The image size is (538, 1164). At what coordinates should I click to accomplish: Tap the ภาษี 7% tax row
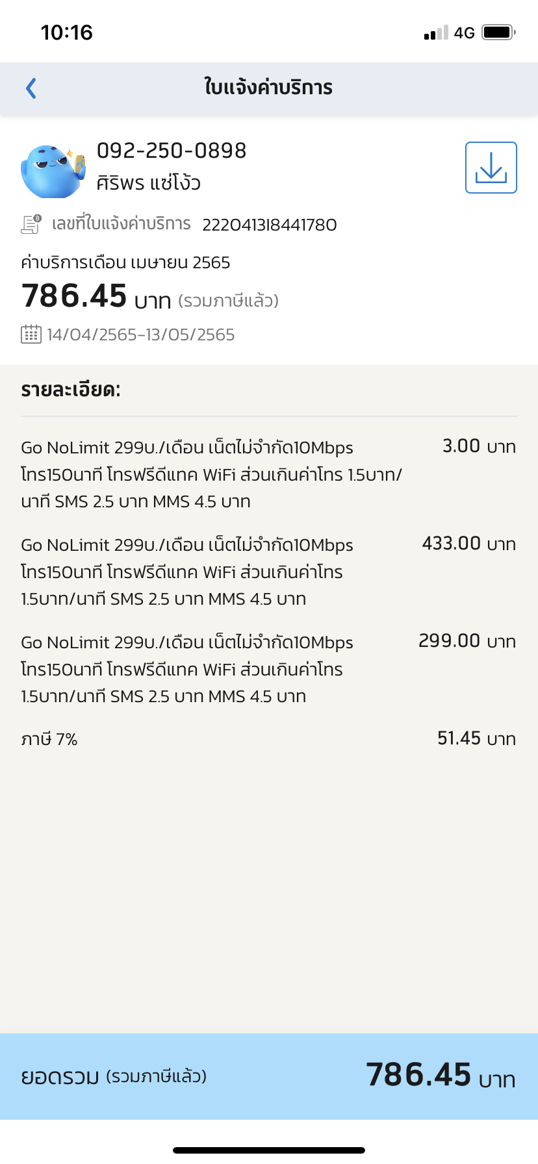[x=49, y=739]
